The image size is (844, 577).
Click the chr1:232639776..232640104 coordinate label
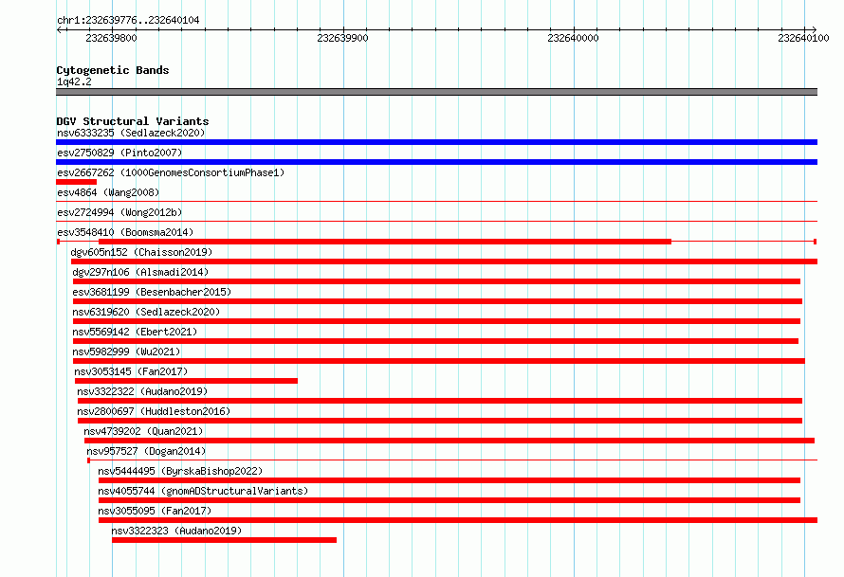pos(128,20)
